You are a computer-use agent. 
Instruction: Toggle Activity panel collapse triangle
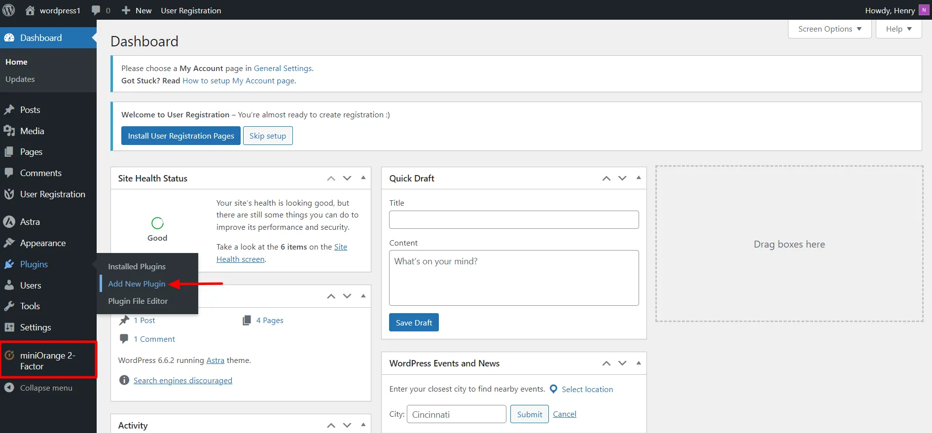[x=363, y=425]
